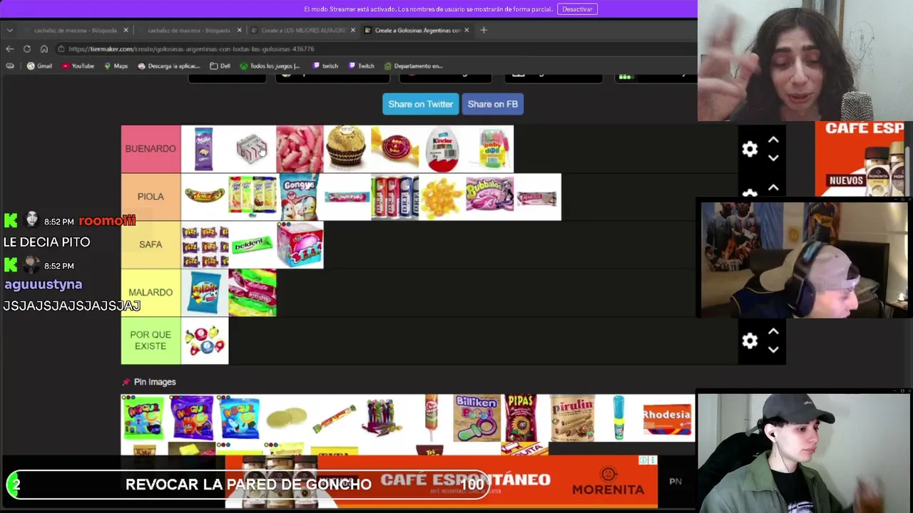
Task: Click the browser home icon
Action: pyautogui.click(x=44, y=48)
